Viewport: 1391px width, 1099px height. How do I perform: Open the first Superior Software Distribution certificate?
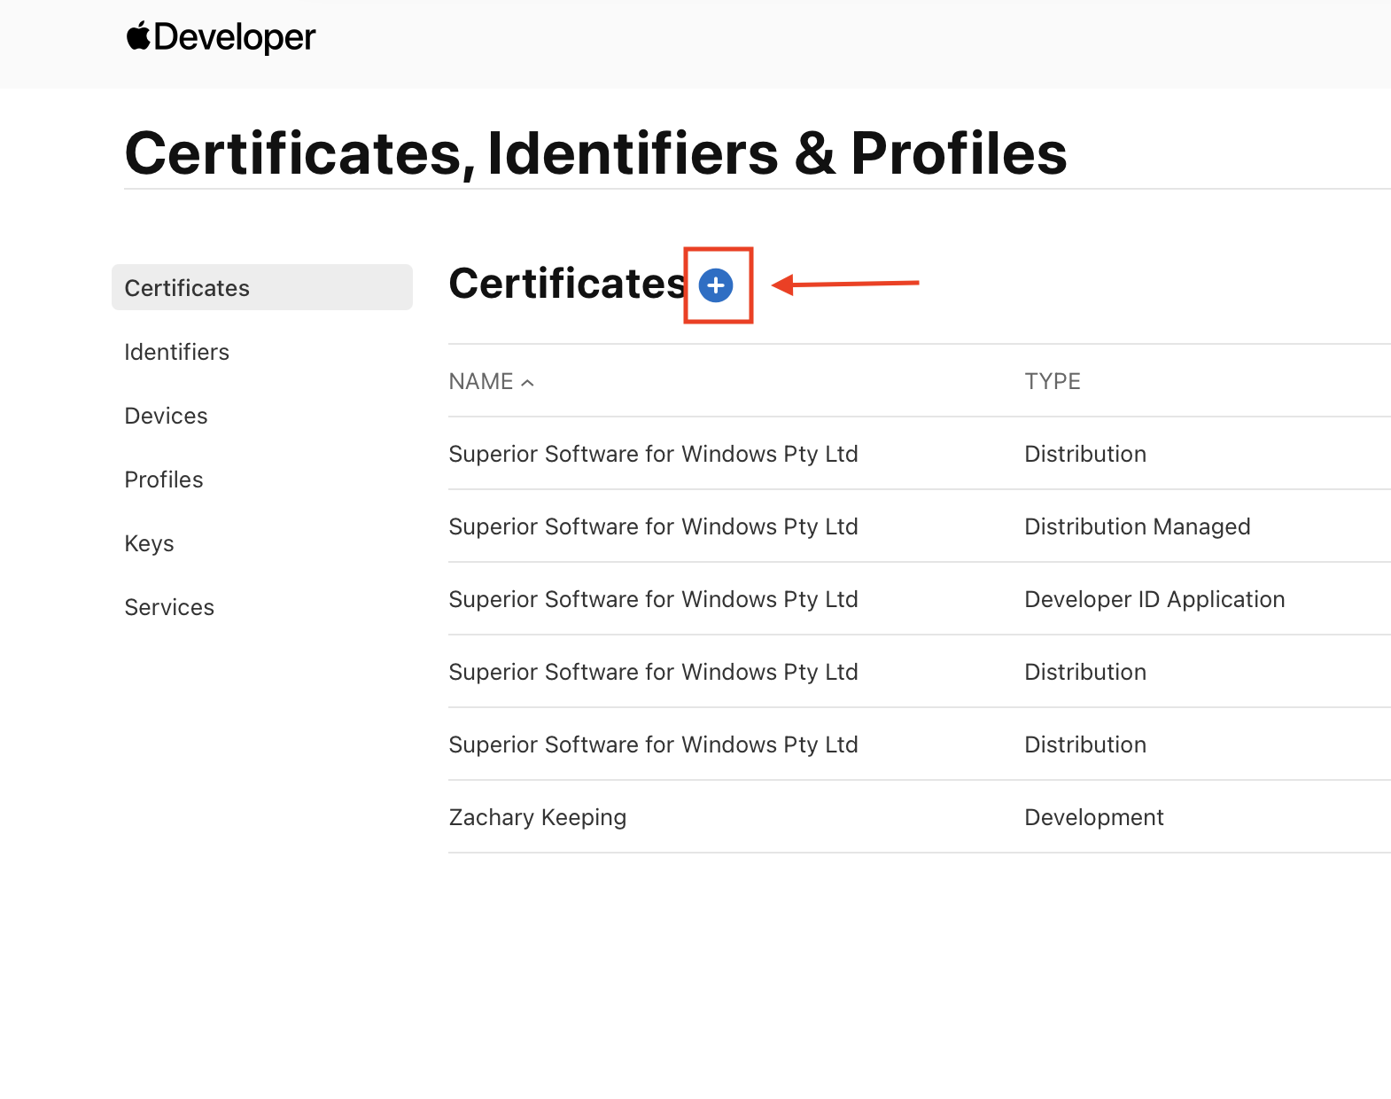(653, 454)
